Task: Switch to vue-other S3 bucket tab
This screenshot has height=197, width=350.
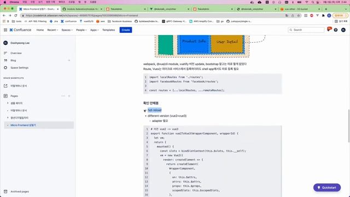Action: [300, 9]
